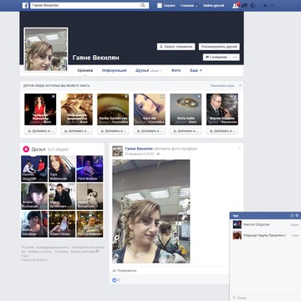Open the notifications globe icon
The width and height of the screenshot is (301, 301).
pyautogui.click(x=253, y=6)
